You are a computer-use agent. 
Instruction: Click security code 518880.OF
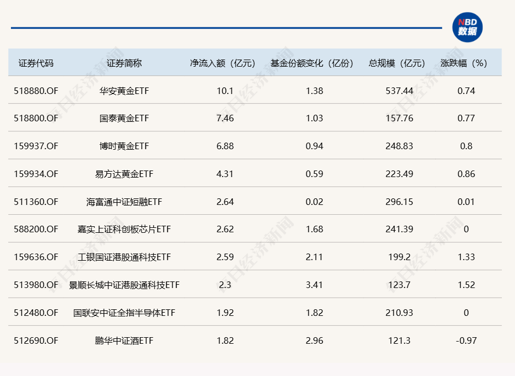tap(36, 91)
